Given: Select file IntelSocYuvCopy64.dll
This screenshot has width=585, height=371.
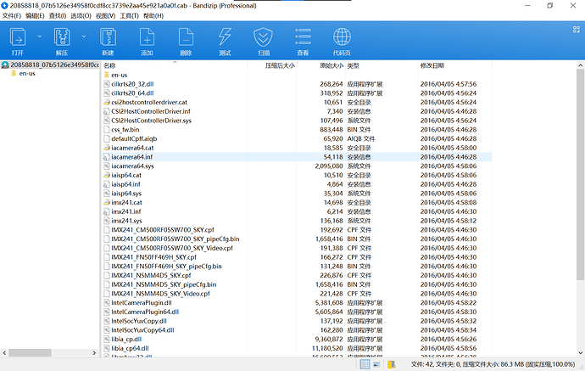Looking at the screenshot, I should tap(142, 330).
